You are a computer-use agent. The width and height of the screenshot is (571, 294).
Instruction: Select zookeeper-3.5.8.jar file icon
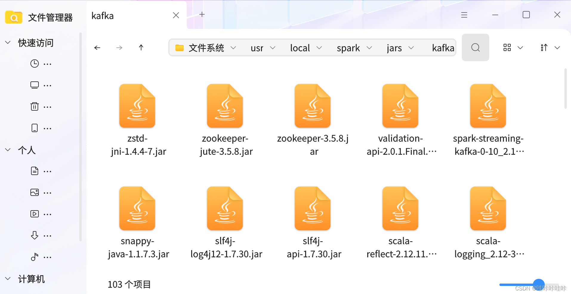point(313,106)
